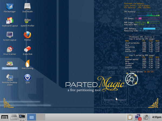Click the 'nm-applet' process row

(x=142, y=63)
